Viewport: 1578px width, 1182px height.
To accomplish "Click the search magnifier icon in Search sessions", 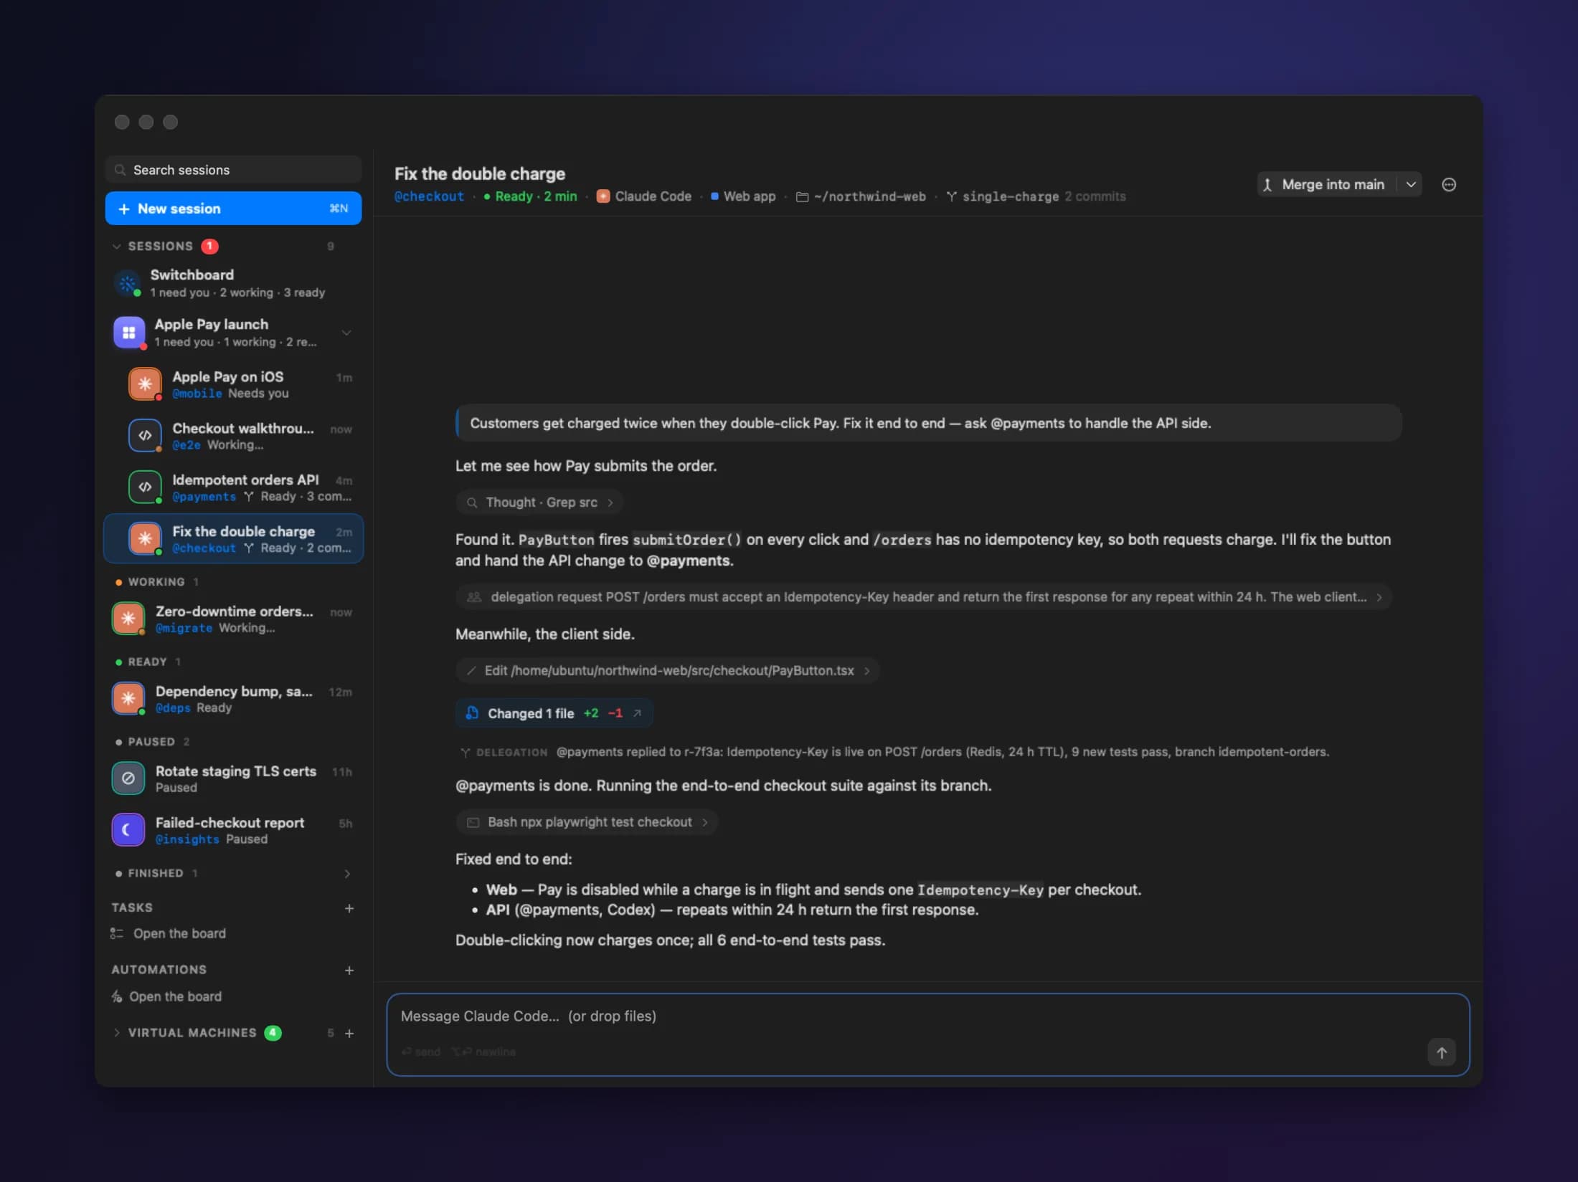I will [121, 171].
